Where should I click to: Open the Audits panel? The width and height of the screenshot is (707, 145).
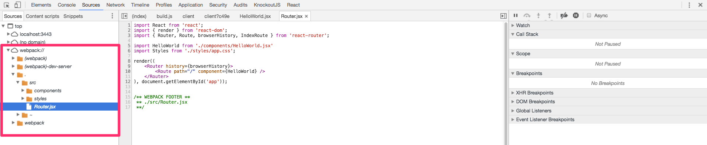pyautogui.click(x=240, y=5)
